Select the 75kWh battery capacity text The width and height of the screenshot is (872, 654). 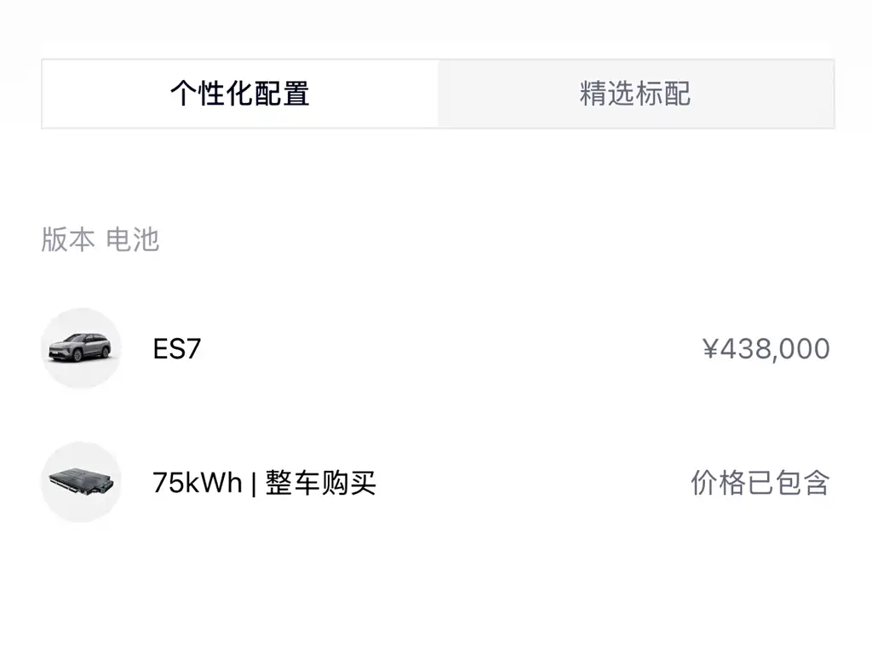(198, 482)
